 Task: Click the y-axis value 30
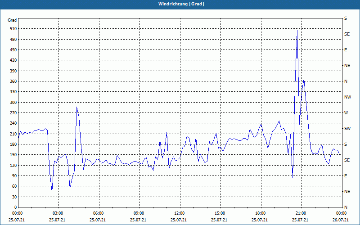pyautogui.click(x=14, y=197)
